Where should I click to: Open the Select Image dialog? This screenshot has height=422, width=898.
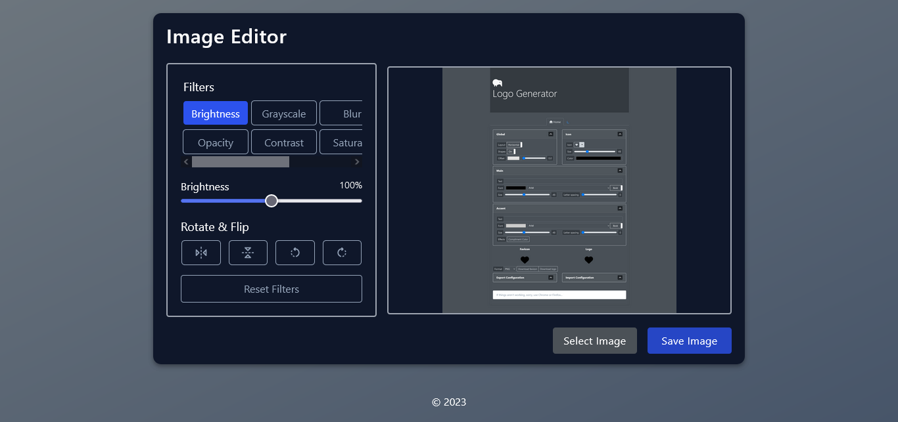tap(594, 341)
